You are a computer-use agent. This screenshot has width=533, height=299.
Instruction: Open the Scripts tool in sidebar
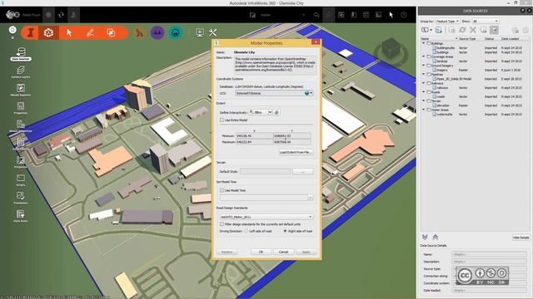21,179
